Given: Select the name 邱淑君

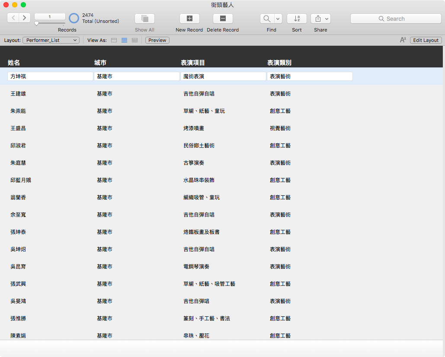Looking at the screenshot, I should 18,146.
